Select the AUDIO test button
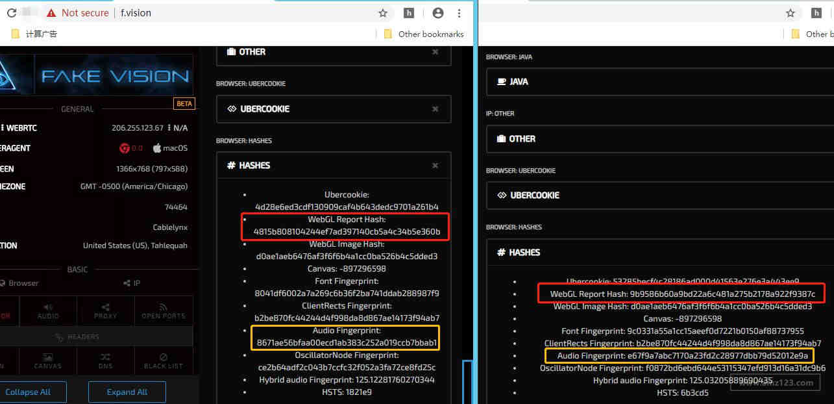This screenshot has height=404, width=834. coord(48,311)
